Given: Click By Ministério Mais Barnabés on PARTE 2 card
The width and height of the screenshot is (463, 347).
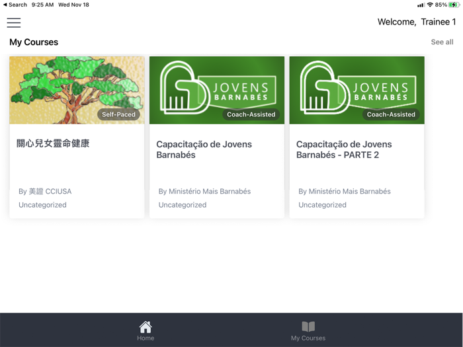Looking at the screenshot, I should point(345,191).
